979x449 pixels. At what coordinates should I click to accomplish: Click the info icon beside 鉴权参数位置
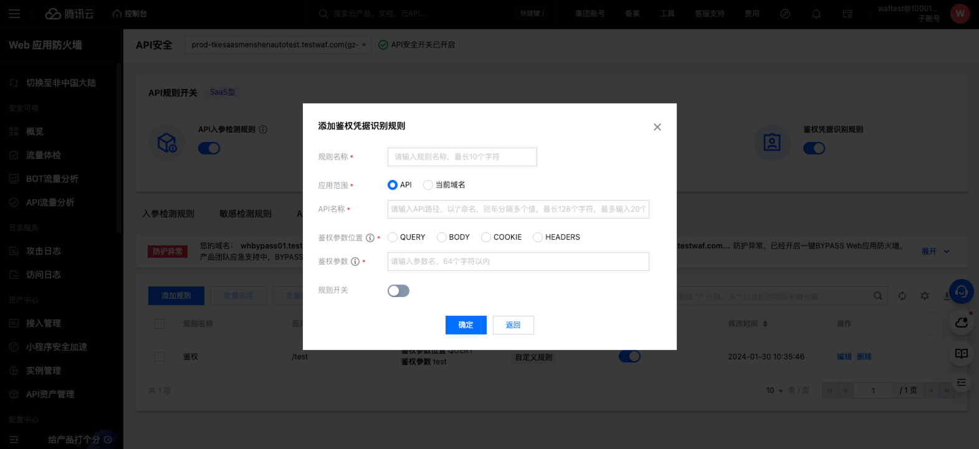370,238
